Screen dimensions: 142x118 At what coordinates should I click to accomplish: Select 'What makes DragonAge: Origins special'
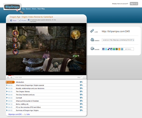30,85
